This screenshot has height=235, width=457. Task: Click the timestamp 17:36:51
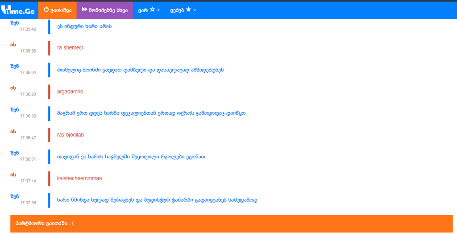tap(28, 159)
